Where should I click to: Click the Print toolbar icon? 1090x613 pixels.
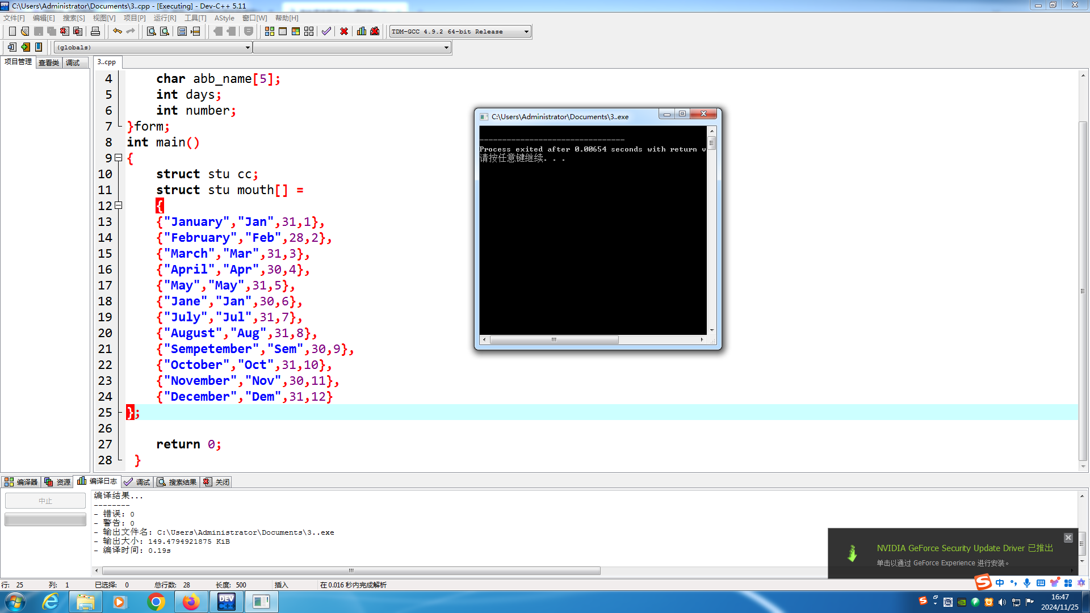click(95, 31)
